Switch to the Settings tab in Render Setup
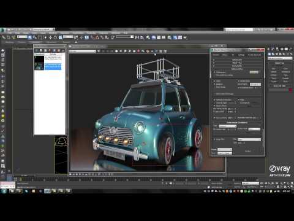 pos(241,55)
